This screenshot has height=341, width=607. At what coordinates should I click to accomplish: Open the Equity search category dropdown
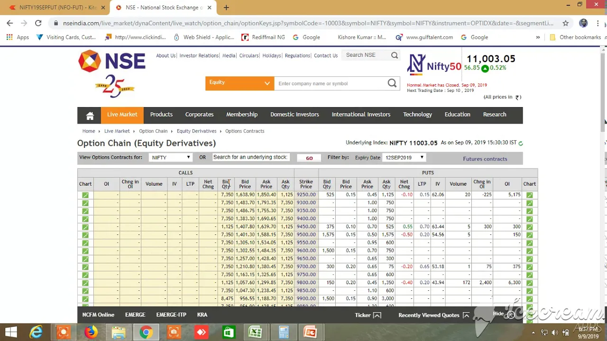coord(239,83)
